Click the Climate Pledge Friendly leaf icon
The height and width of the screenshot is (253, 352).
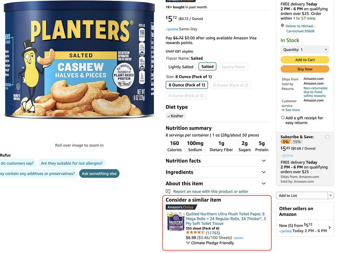(188, 243)
